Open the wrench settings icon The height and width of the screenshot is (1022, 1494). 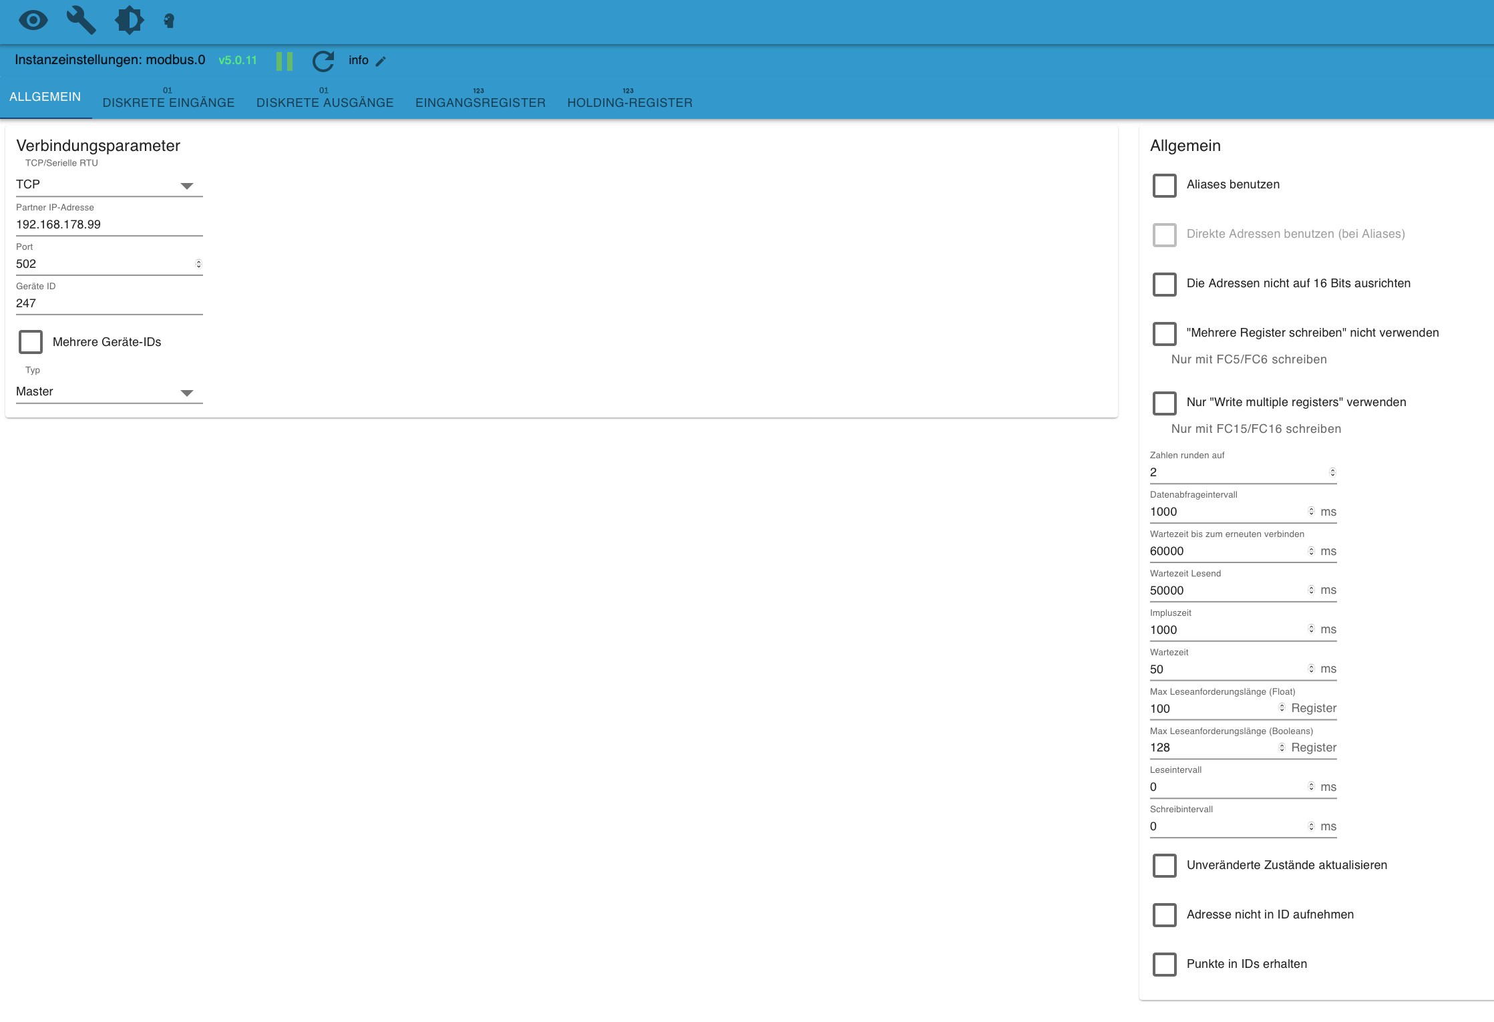click(81, 21)
